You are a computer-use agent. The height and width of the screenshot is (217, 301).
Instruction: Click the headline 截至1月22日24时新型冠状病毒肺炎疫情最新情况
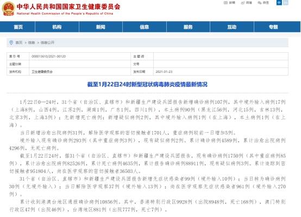[x=147, y=84]
